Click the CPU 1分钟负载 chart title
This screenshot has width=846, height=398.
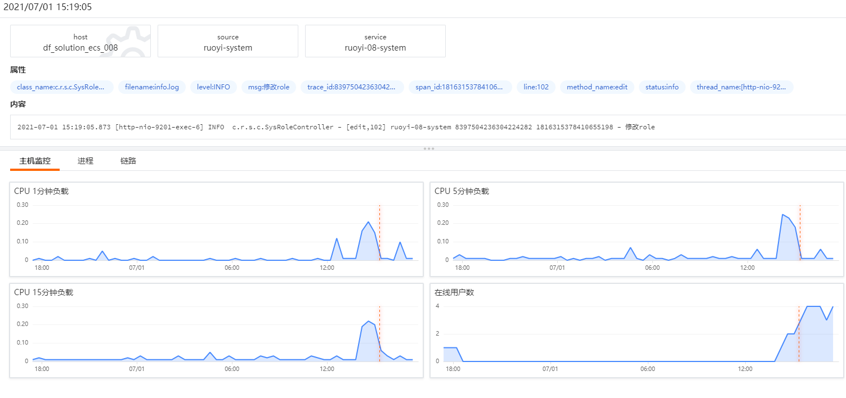coord(41,191)
